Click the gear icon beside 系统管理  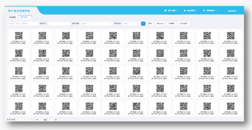pyautogui.click(x=204, y=11)
